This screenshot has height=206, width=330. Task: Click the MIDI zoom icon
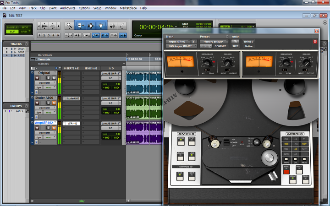coord(53,26)
